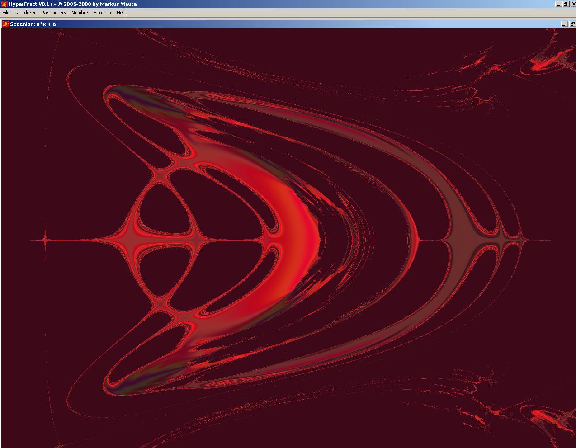The height and width of the screenshot is (448, 576).
Task: Click the Sedenion child window icon
Action: coord(6,24)
